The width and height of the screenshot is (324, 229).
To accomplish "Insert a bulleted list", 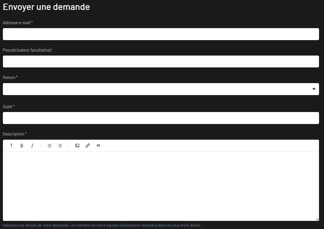I will [x=50, y=146].
